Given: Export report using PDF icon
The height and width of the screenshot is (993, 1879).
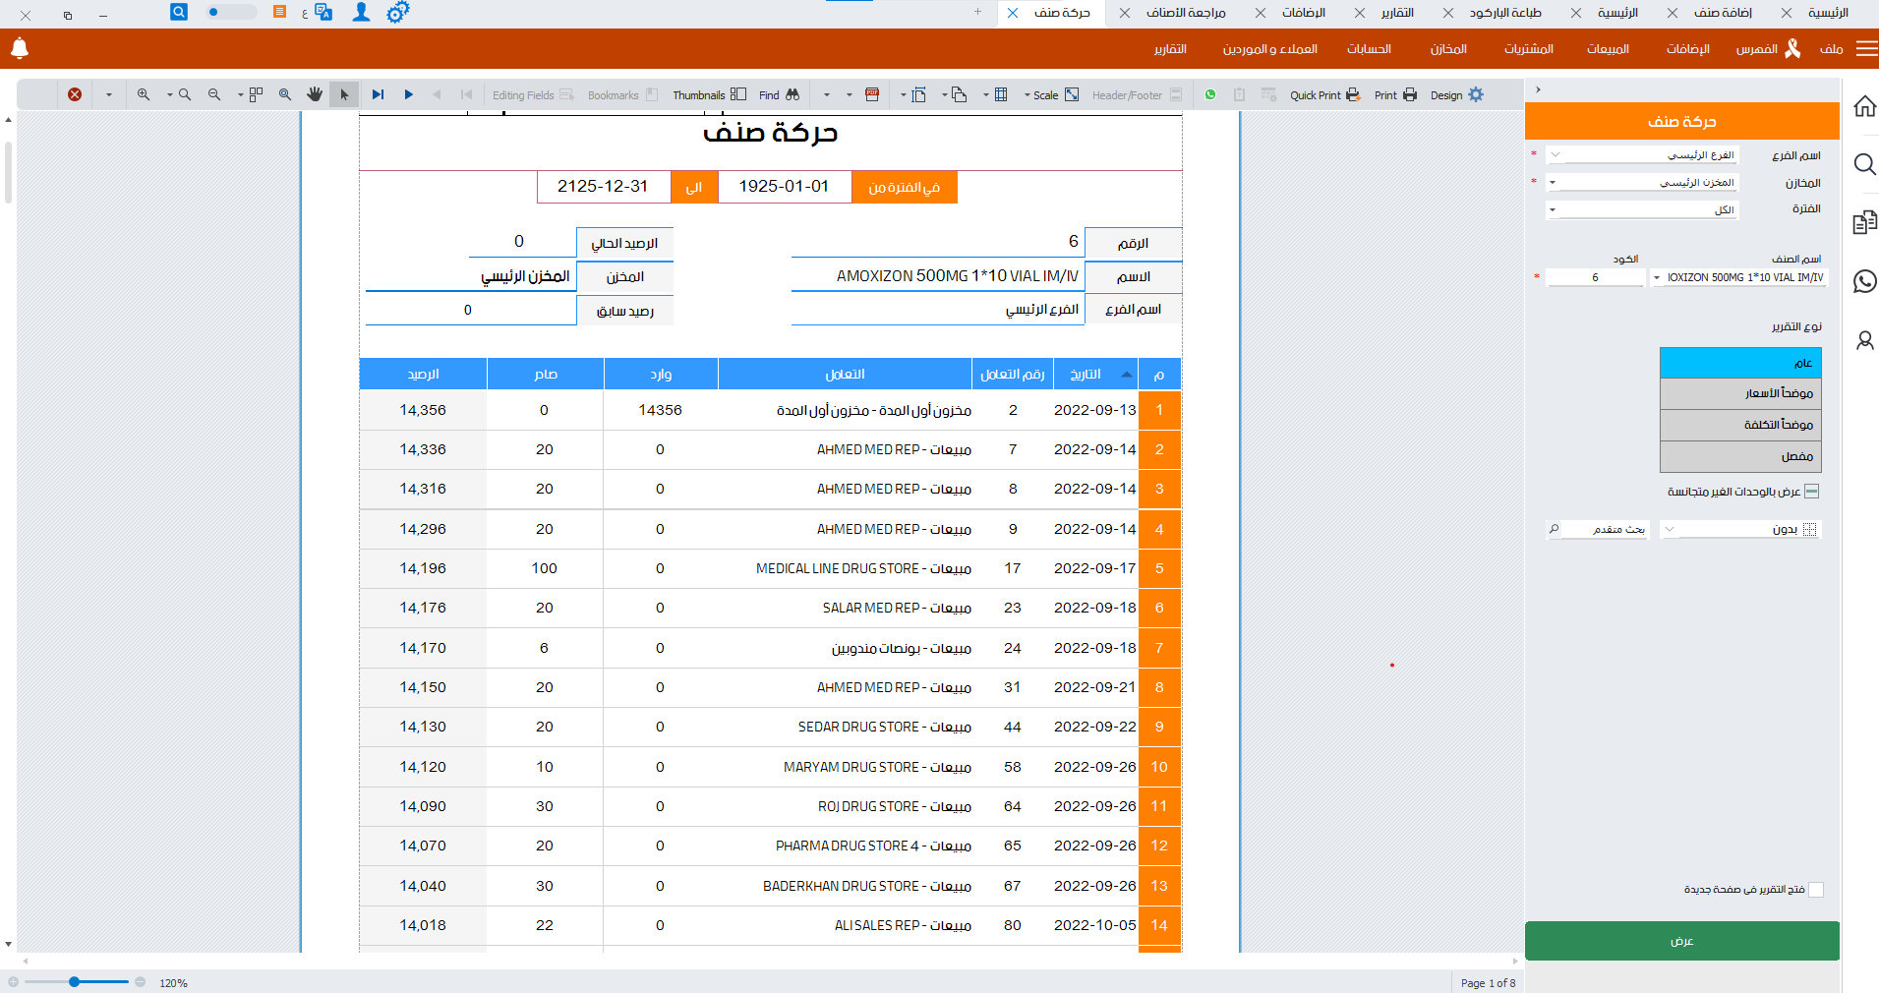Looking at the screenshot, I should pyautogui.click(x=872, y=94).
